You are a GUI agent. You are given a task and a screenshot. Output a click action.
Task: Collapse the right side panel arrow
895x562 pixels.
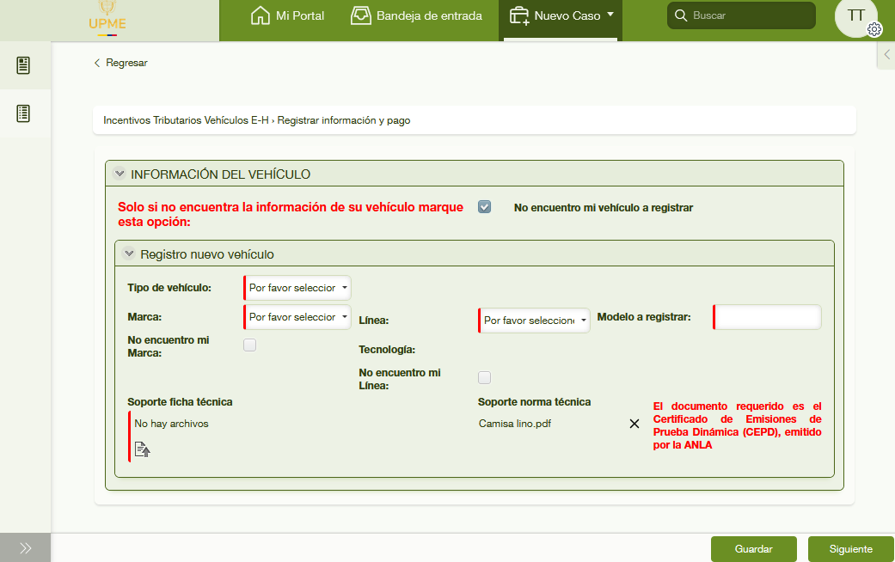[886, 54]
